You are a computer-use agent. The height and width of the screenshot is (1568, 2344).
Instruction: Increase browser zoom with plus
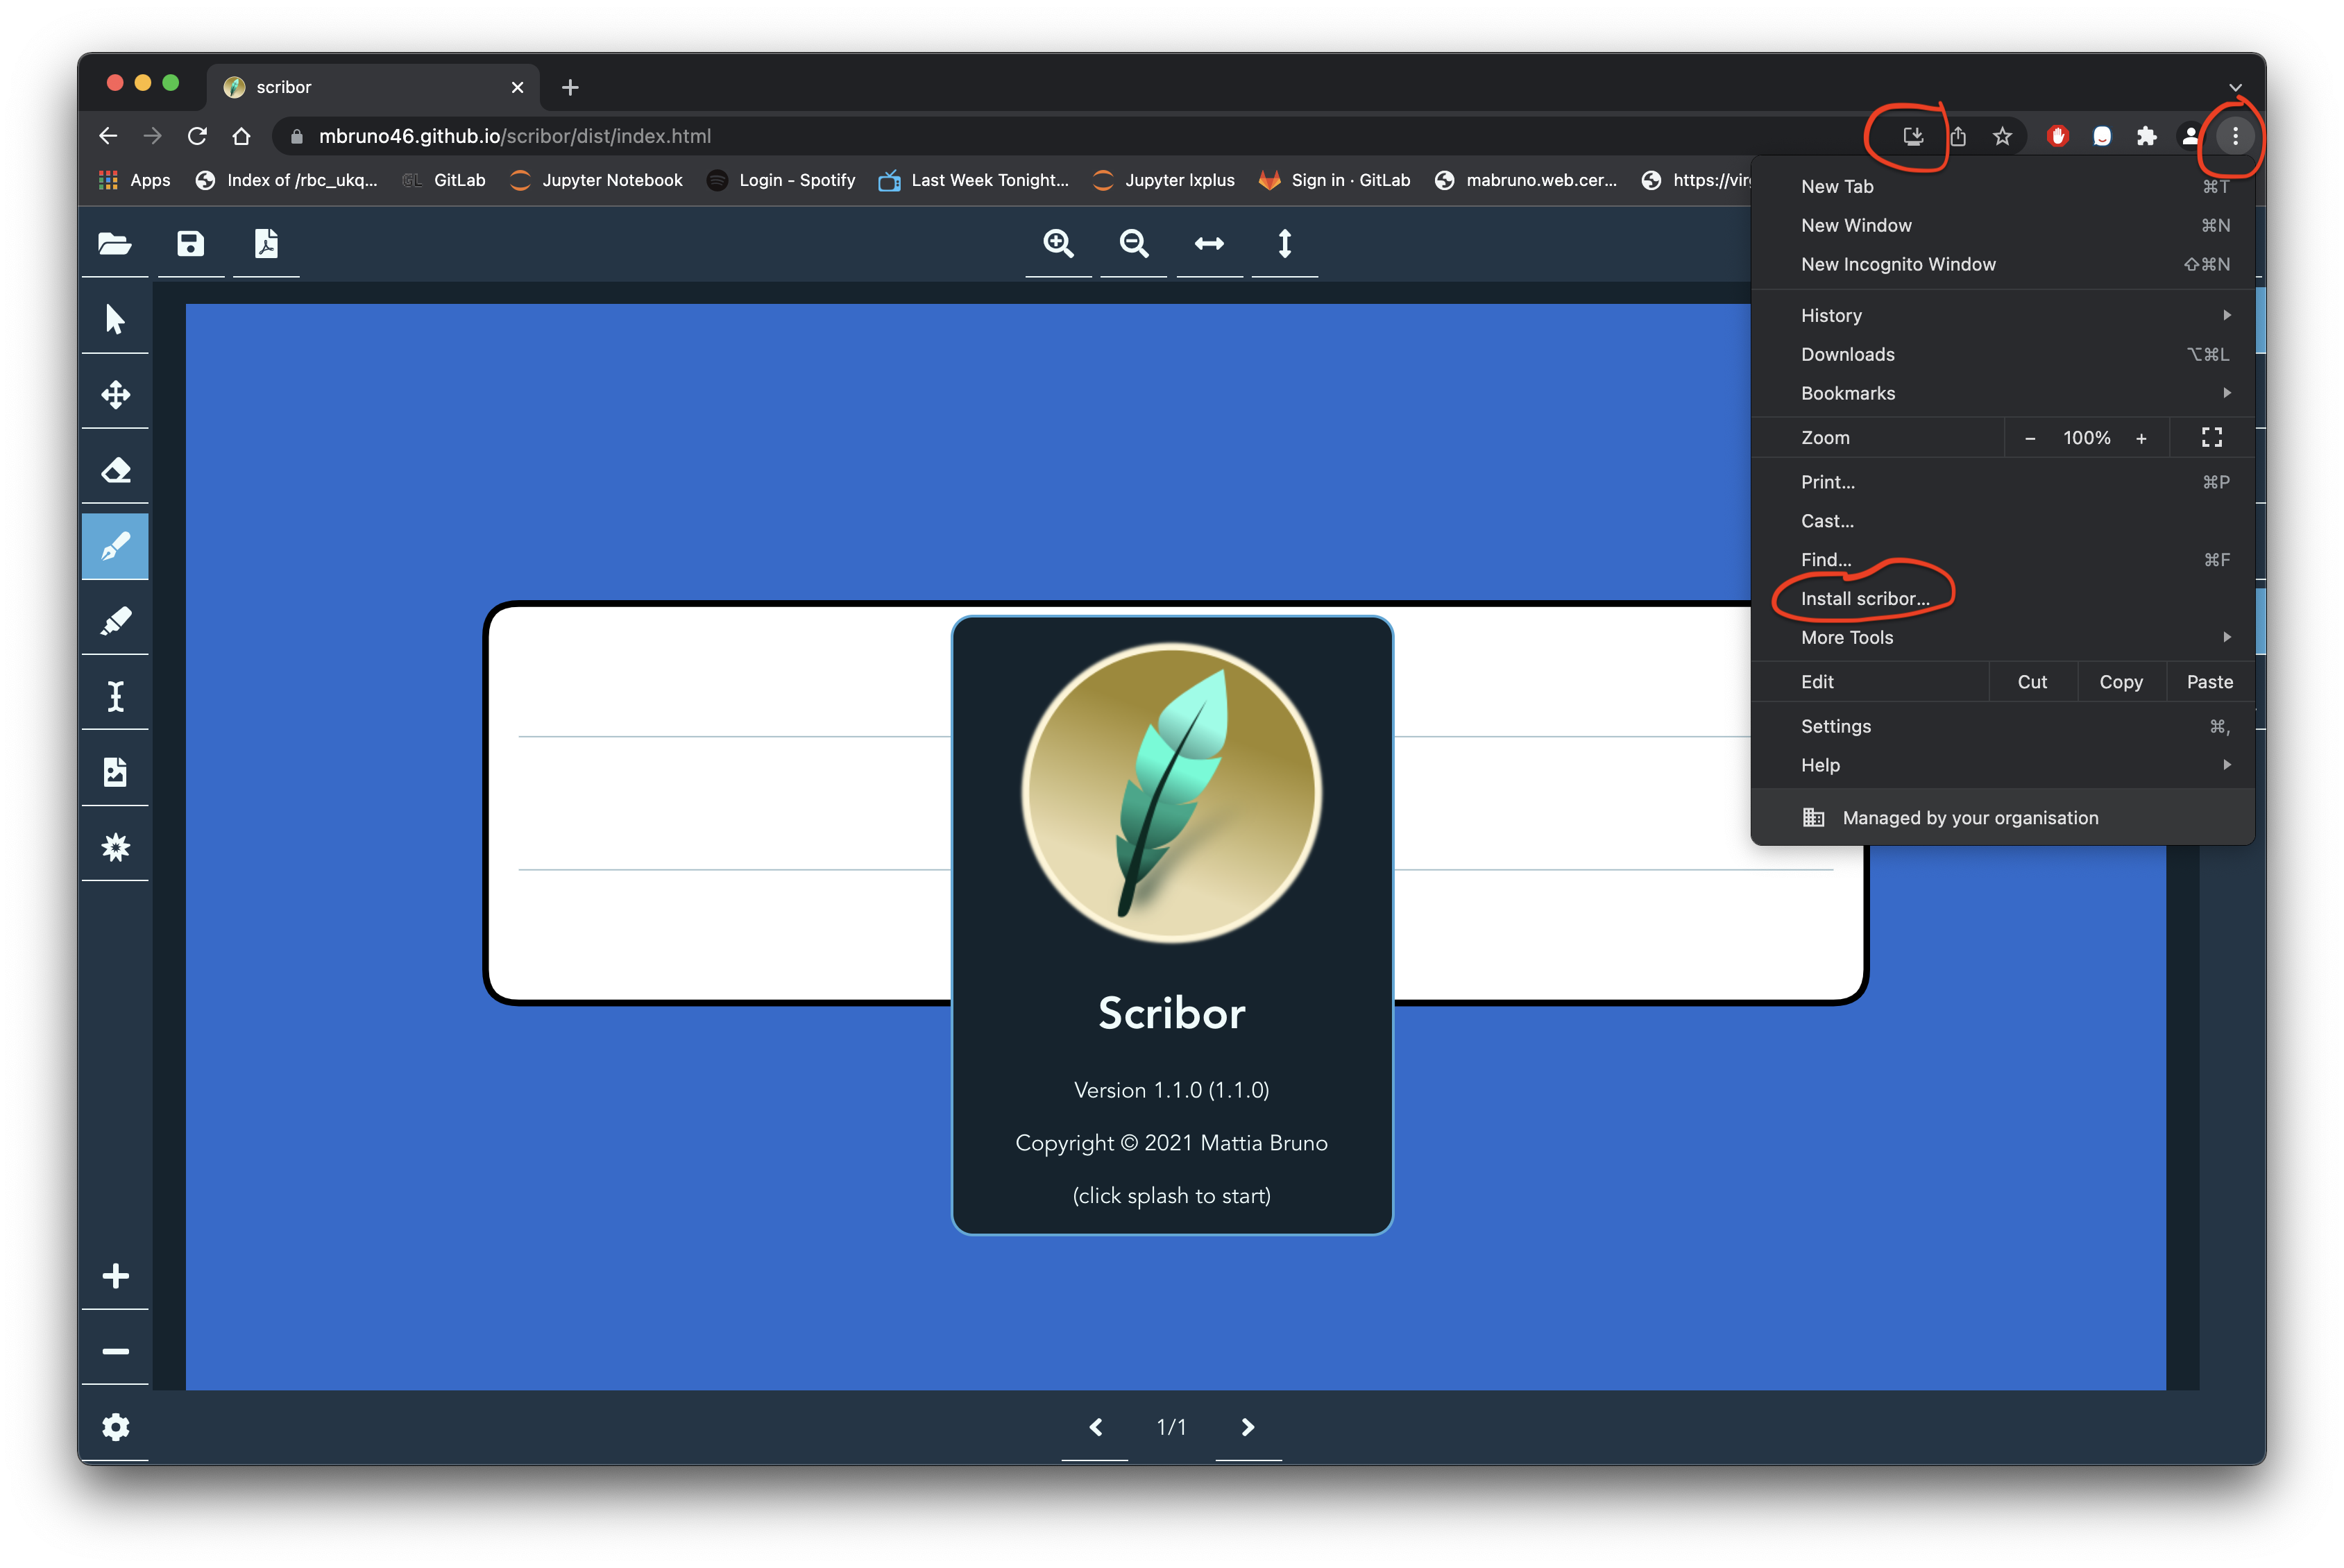point(2141,438)
